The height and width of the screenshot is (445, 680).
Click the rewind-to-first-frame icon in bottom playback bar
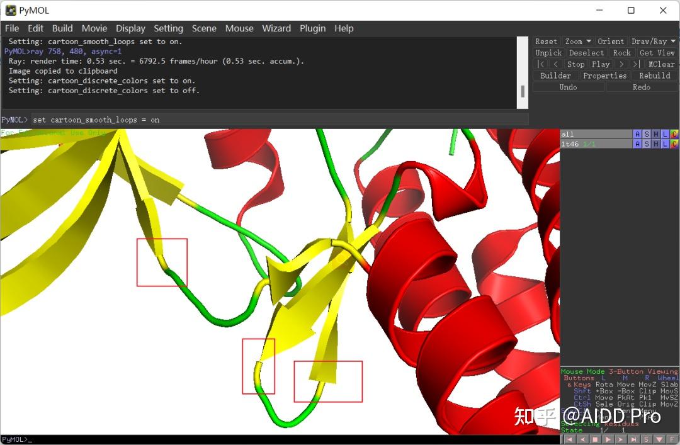coord(570,439)
